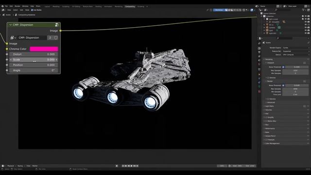
Task: Open the Render menu
Action: (17, 6)
